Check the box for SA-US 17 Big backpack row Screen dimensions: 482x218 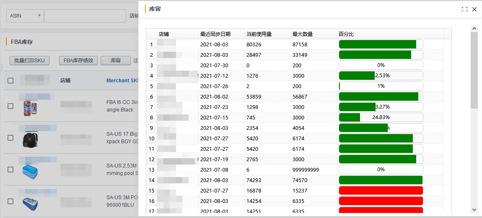click(10, 138)
